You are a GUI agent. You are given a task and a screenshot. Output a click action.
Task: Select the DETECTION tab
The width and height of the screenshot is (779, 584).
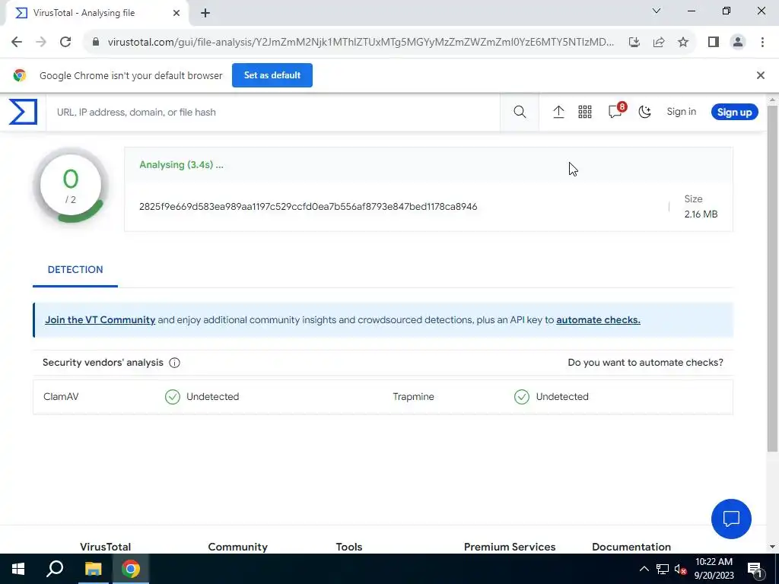pos(75,270)
